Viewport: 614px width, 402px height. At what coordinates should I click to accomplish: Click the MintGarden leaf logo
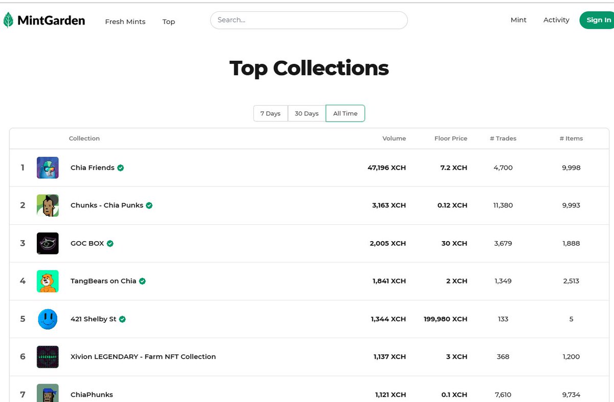(x=8, y=20)
